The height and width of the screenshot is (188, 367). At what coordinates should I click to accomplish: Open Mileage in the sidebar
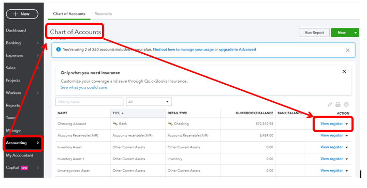tap(13, 130)
